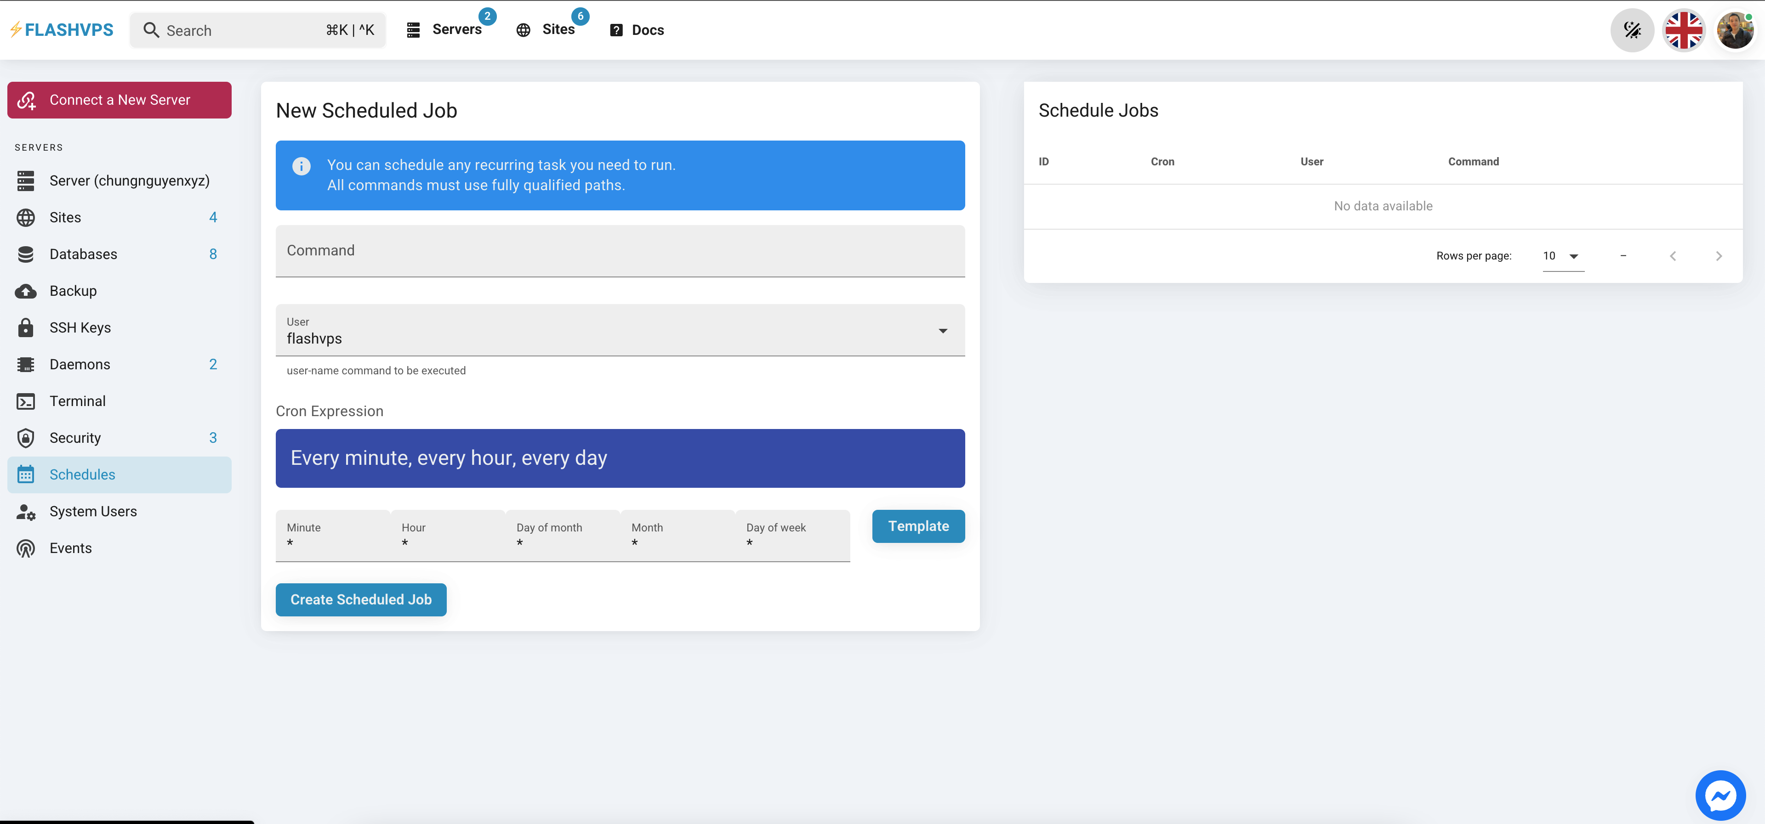The width and height of the screenshot is (1765, 824).
Task: Change language via the UK flag dropdown
Action: (x=1684, y=29)
